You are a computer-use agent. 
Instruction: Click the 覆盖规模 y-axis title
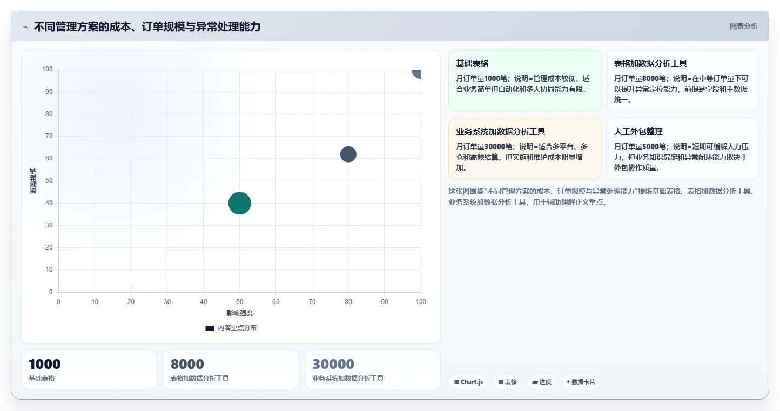[x=33, y=181]
